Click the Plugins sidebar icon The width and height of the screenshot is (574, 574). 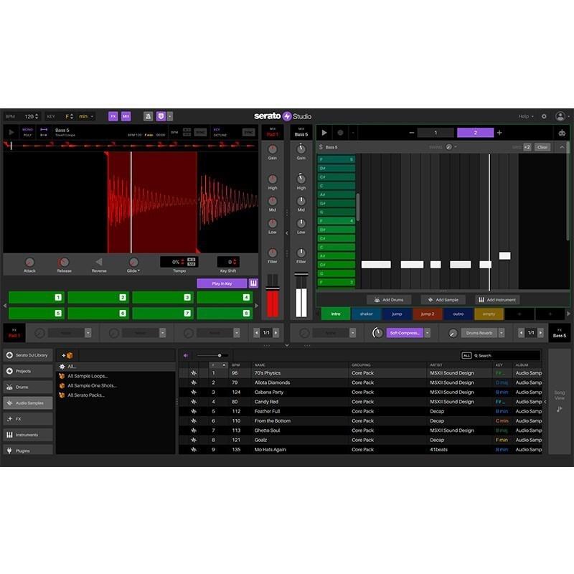25,451
